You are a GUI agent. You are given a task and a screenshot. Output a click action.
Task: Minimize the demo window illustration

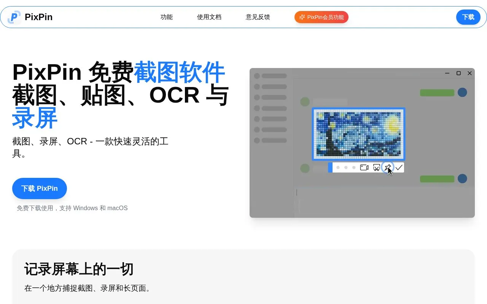pos(447,73)
